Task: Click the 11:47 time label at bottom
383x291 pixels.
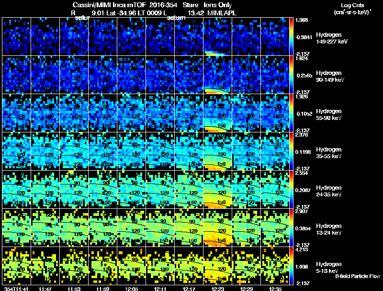Action: pos(45,289)
